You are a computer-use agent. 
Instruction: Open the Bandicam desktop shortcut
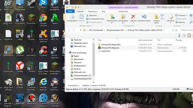[x=31, y=99]
